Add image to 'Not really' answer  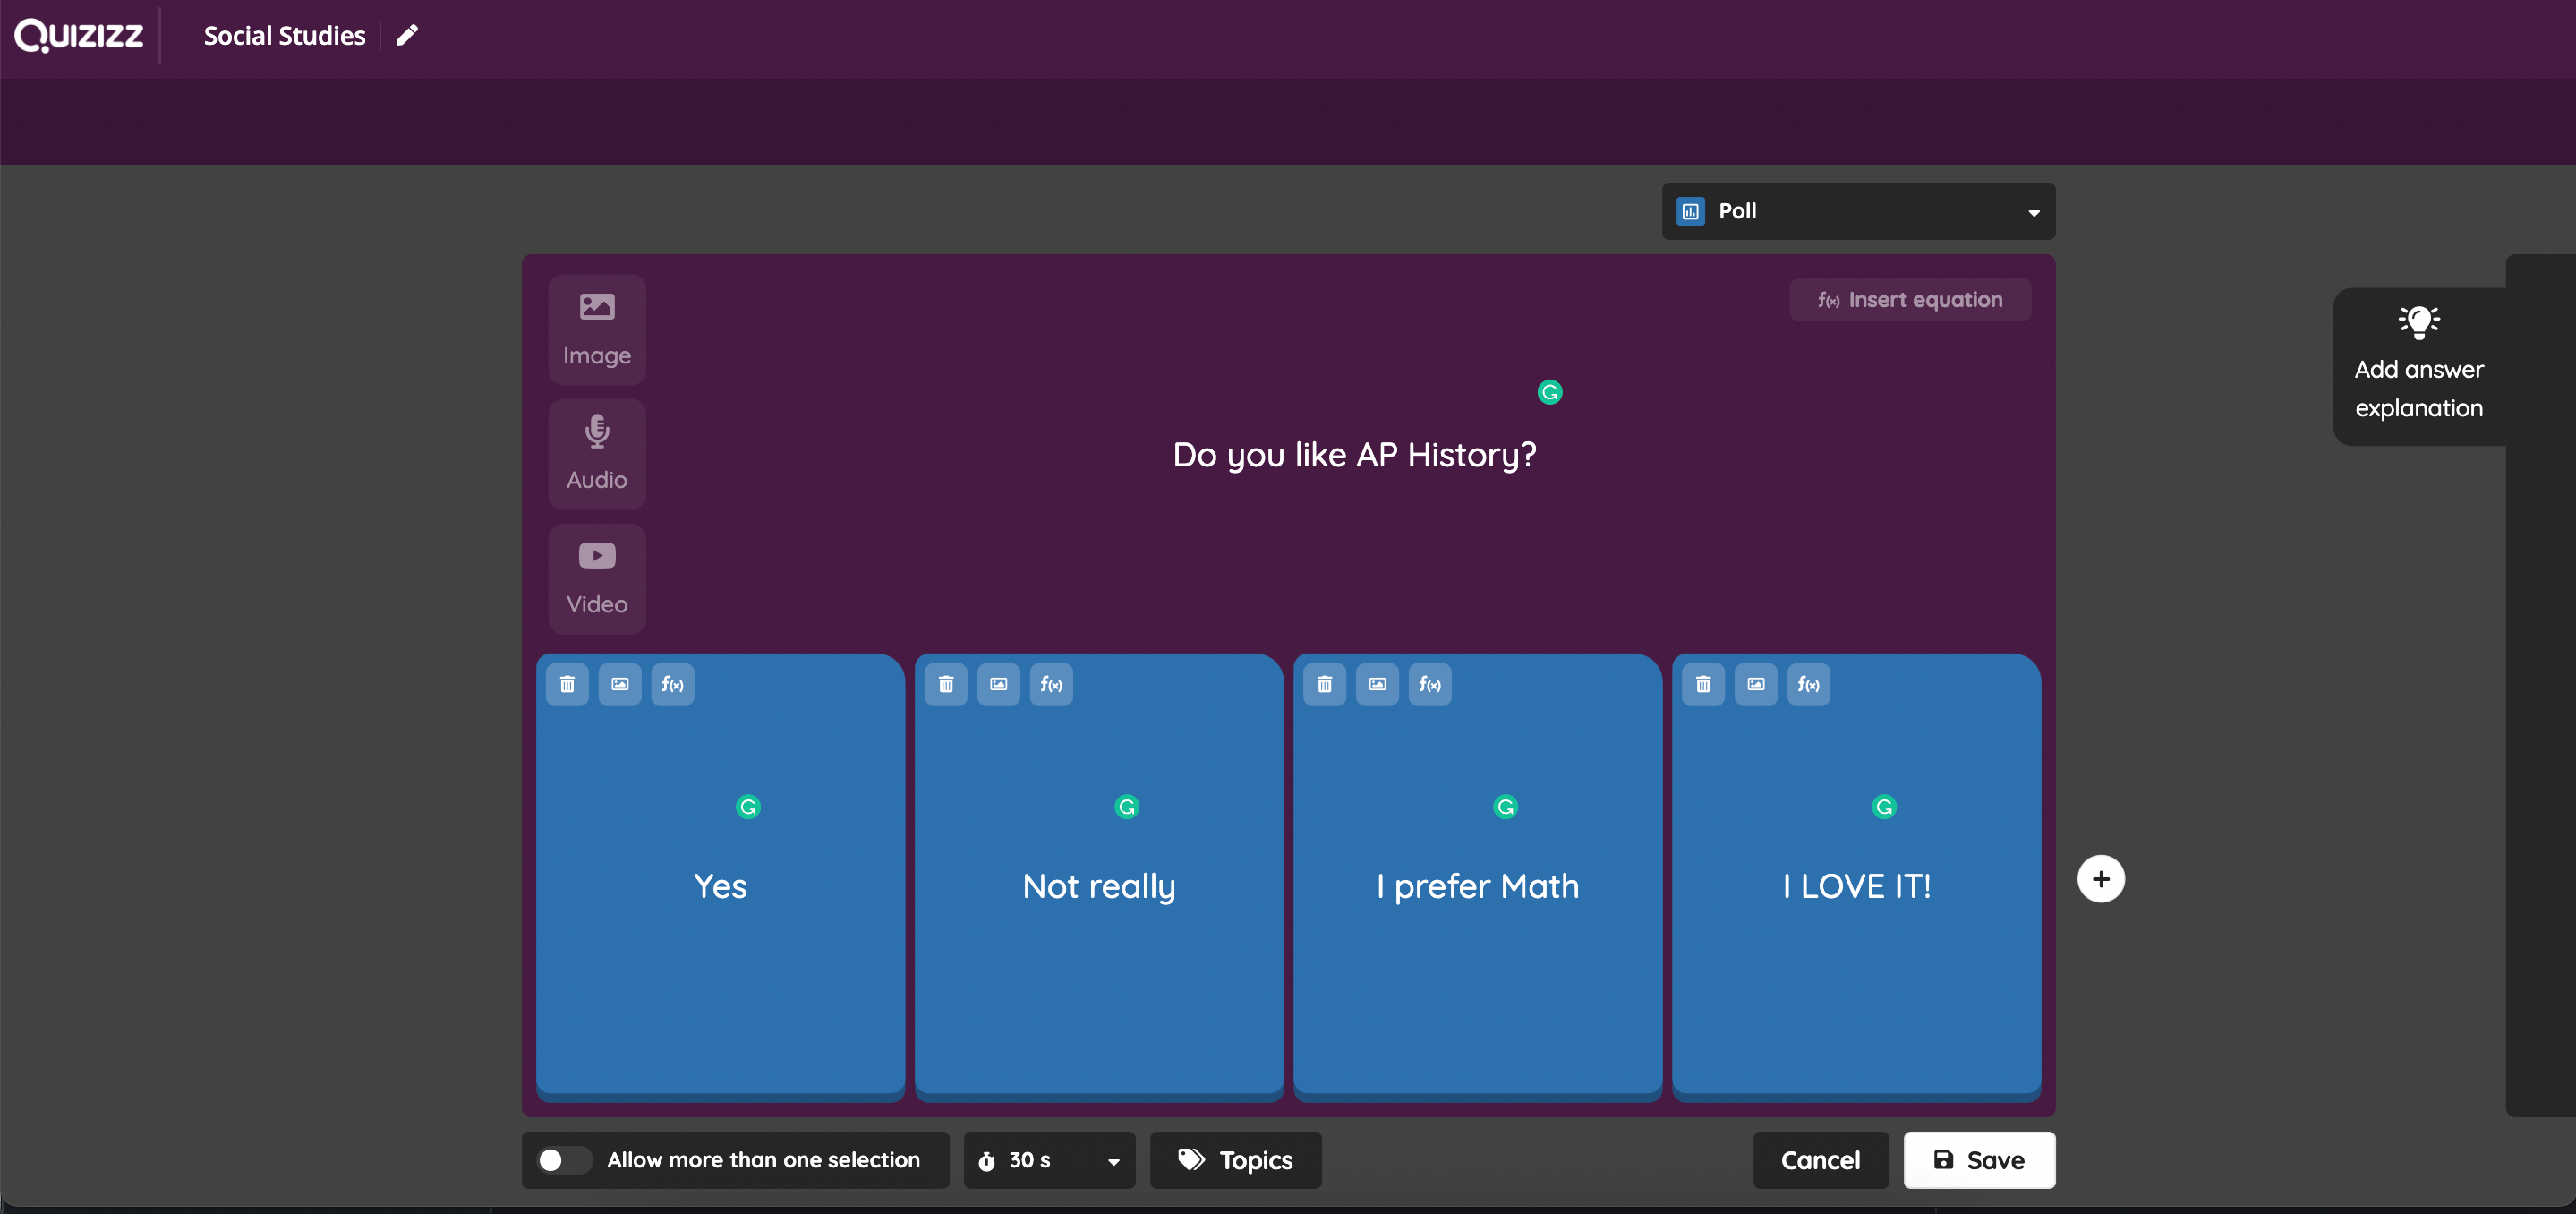(998, 684)
